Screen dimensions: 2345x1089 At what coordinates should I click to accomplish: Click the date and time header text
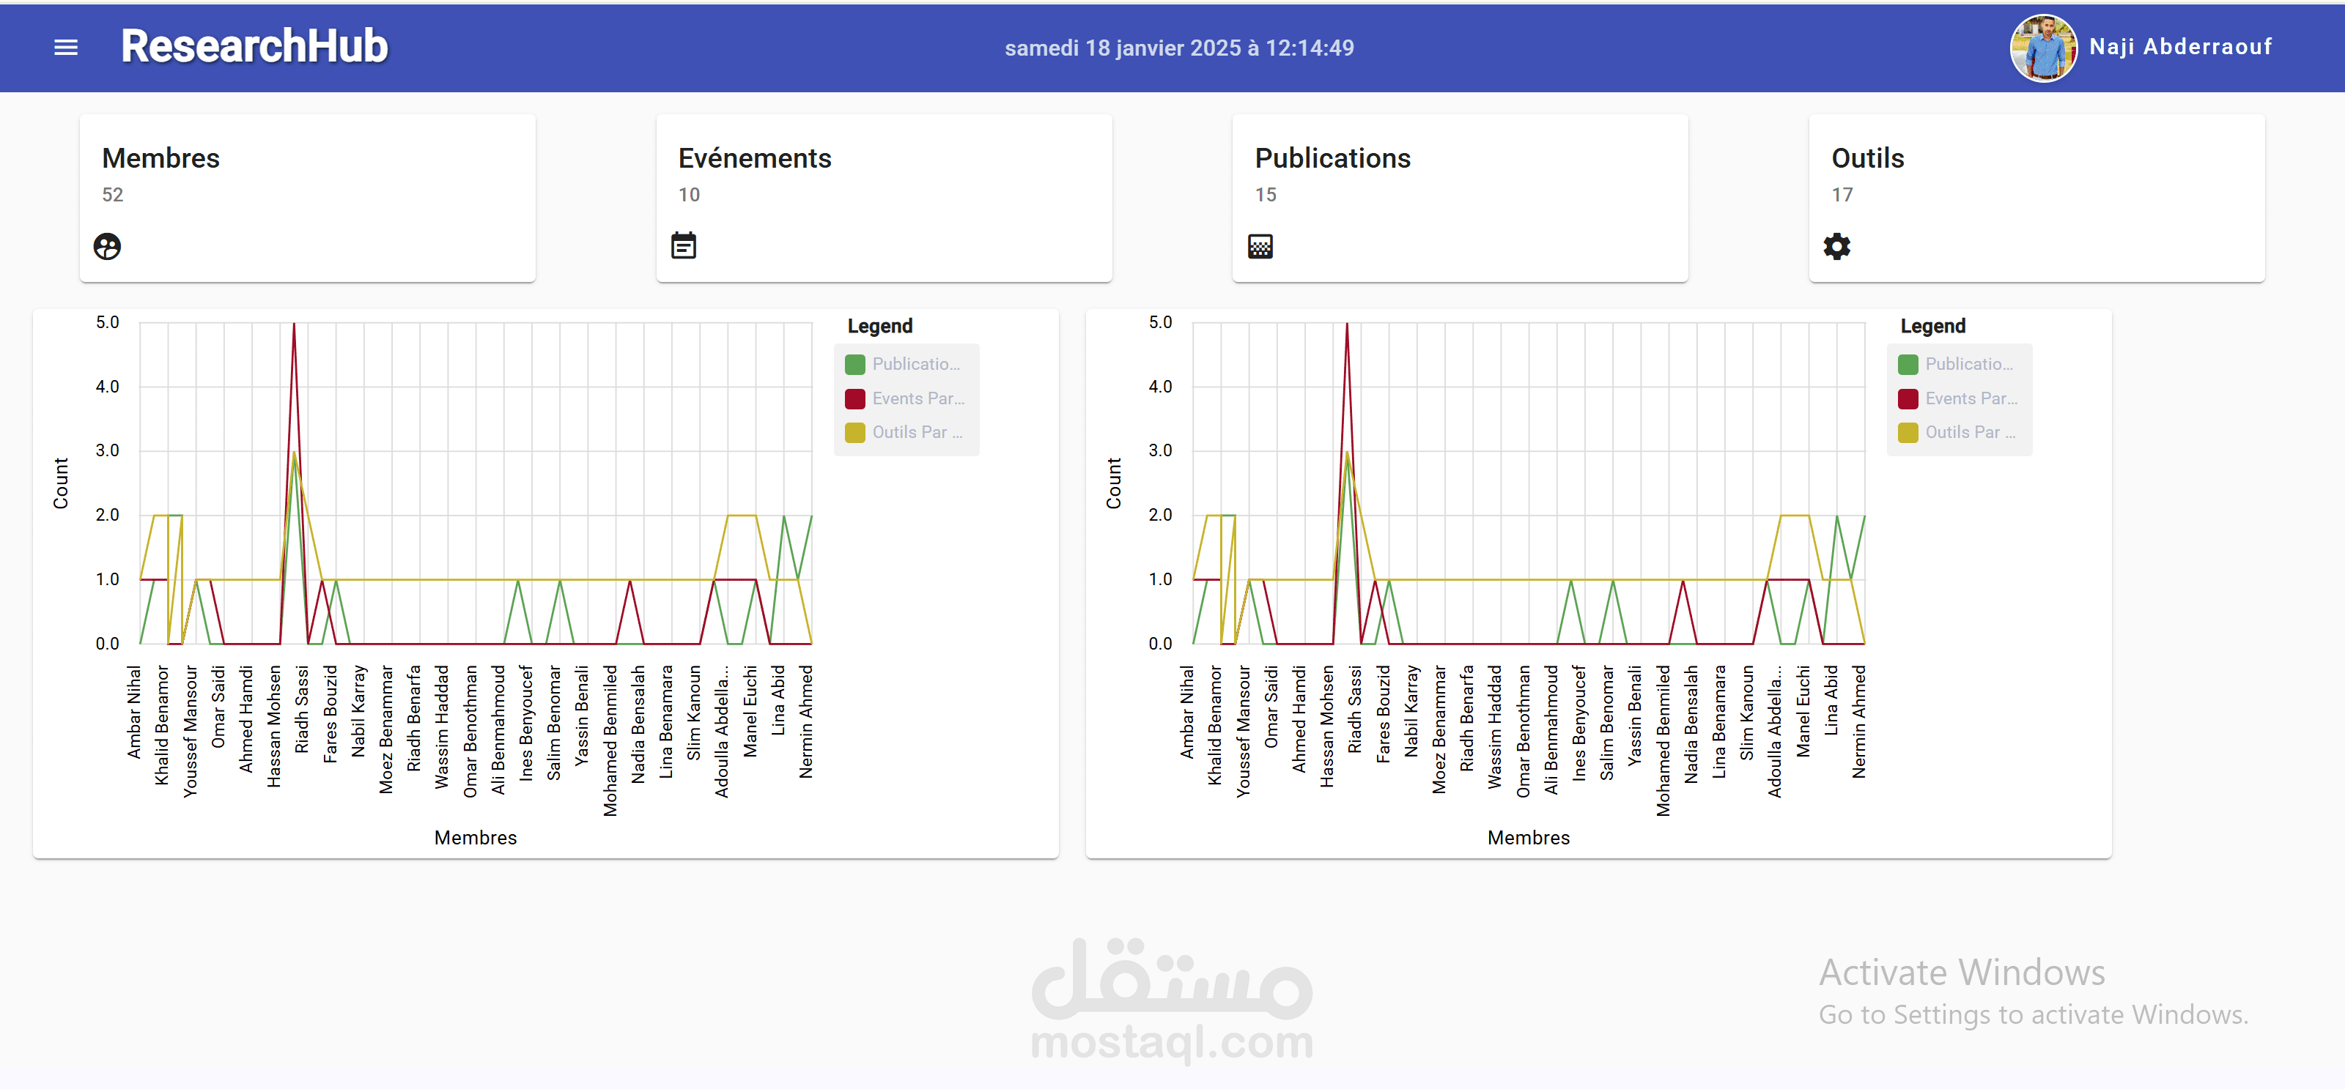(x=1179, y=48)
